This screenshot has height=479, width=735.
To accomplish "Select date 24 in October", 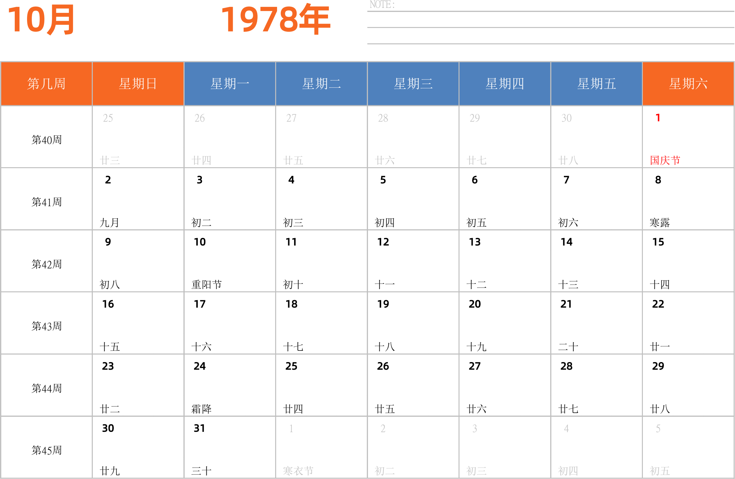I will (x=200, y=366).
